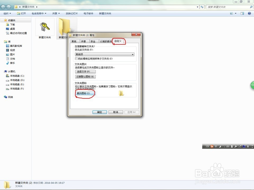
Task: Open the 图片 library
Action: [x=12, y=54]
